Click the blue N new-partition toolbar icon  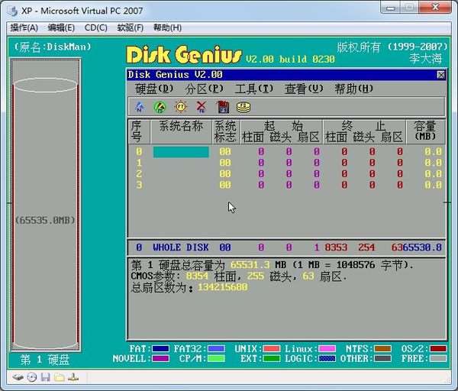coord(140,107)
